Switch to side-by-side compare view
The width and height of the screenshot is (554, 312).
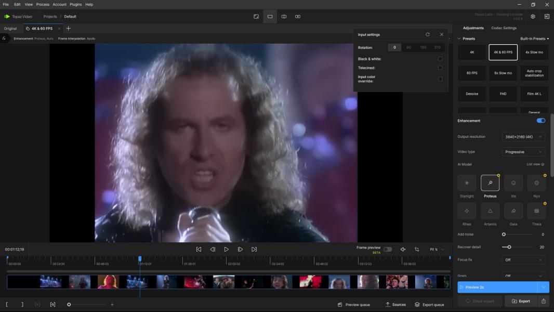pos(298,17)
